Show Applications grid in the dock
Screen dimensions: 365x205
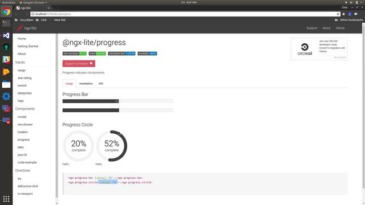pos(6,199)
